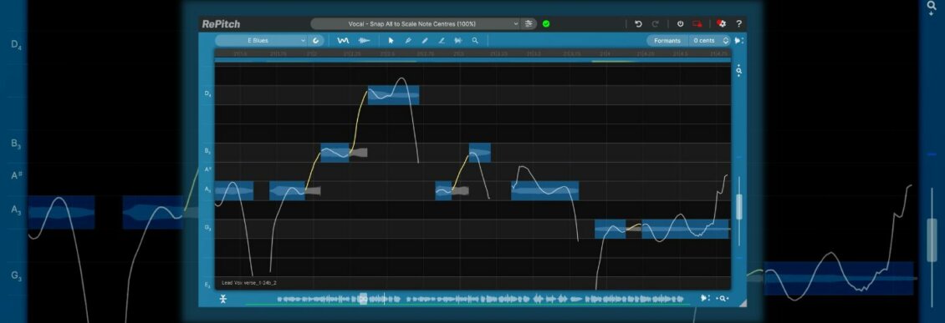This screenshot has width=945, height=323.
Task: Select the pen drawing tool
Action: click(408, 40)
